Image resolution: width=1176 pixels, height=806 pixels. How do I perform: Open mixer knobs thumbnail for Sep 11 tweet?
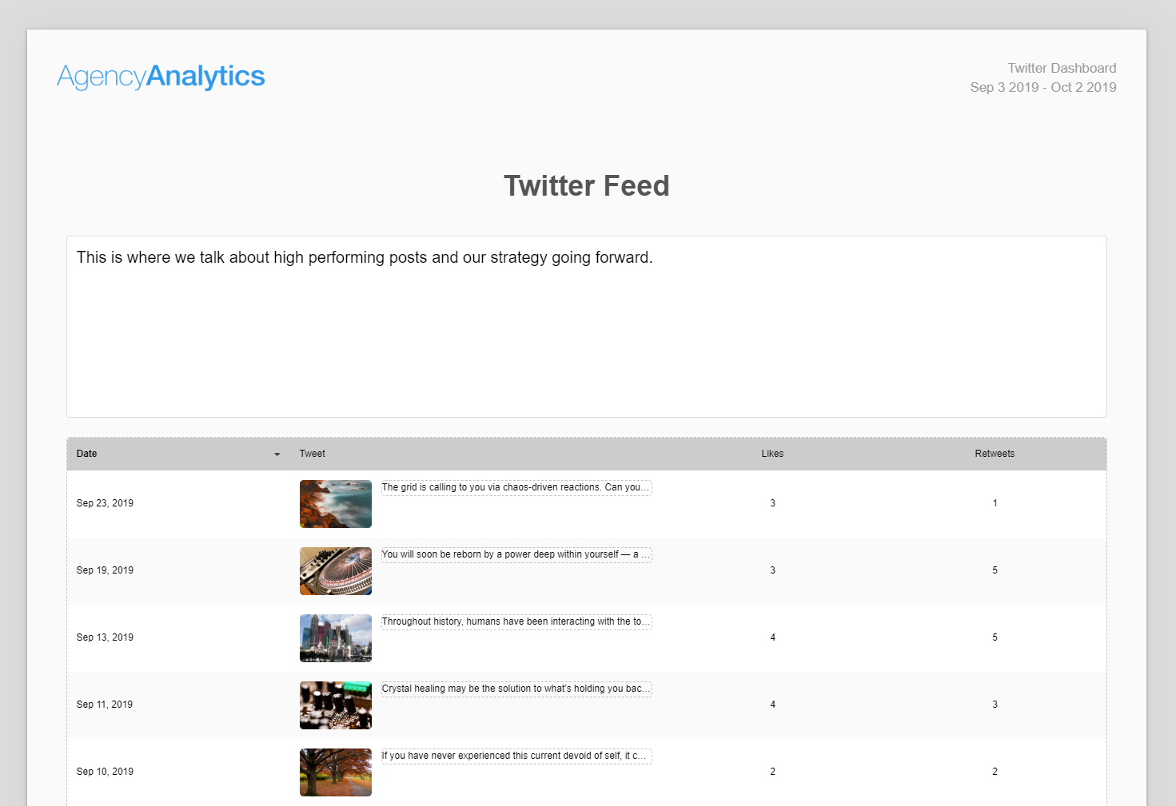click(x=336, y=705)
